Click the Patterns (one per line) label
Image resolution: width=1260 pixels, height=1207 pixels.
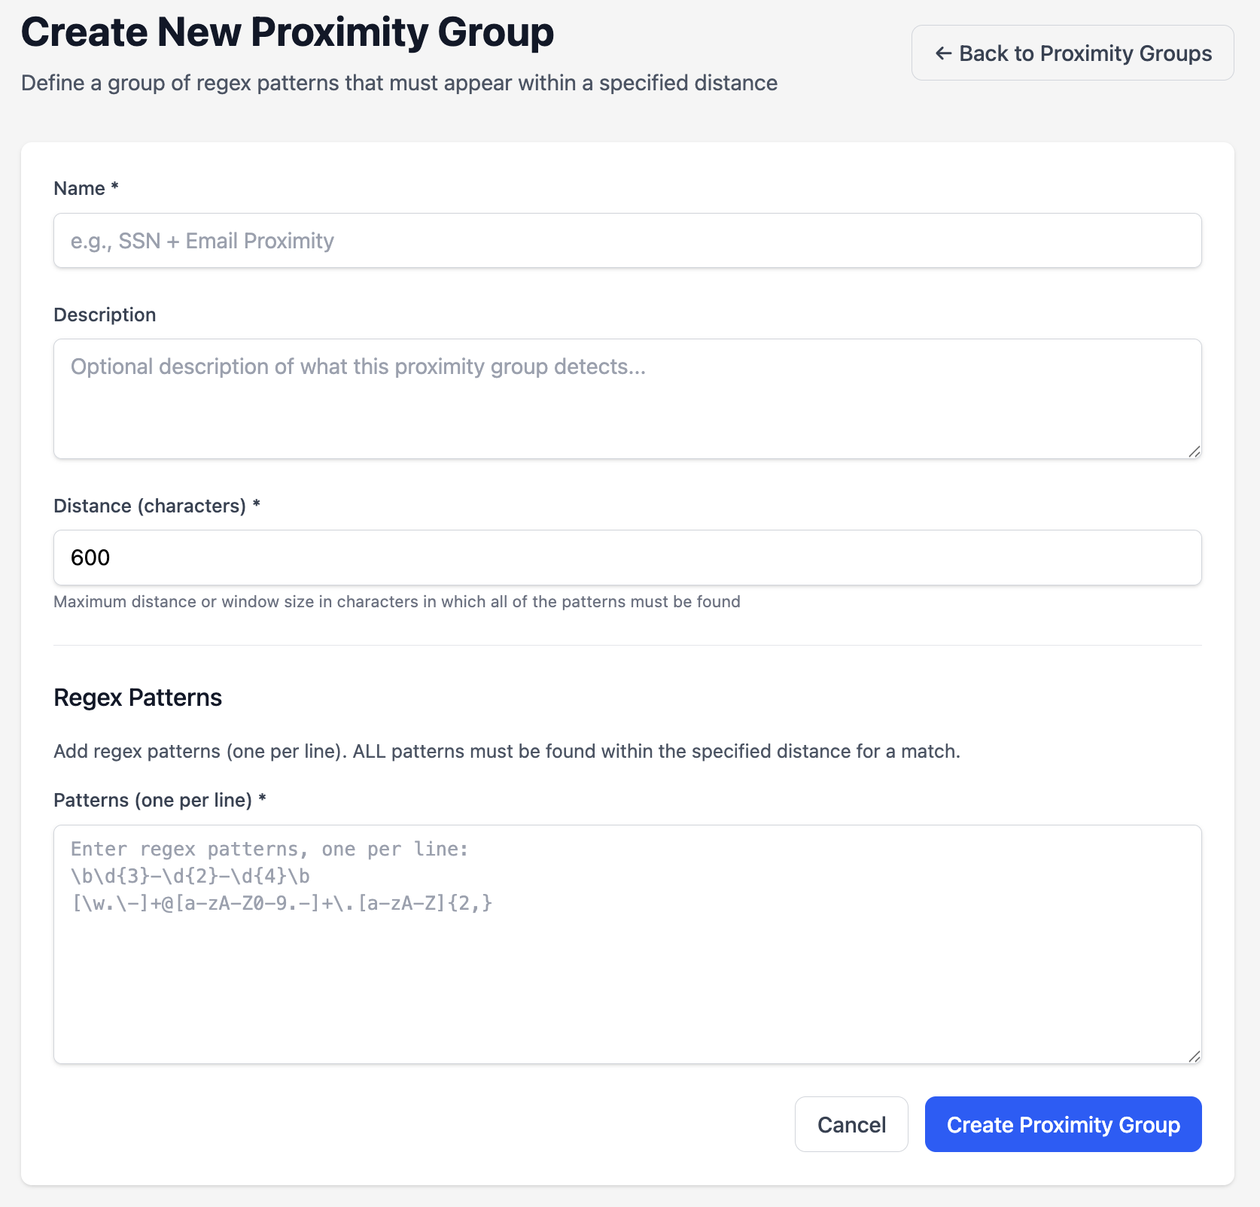[153, 800]
